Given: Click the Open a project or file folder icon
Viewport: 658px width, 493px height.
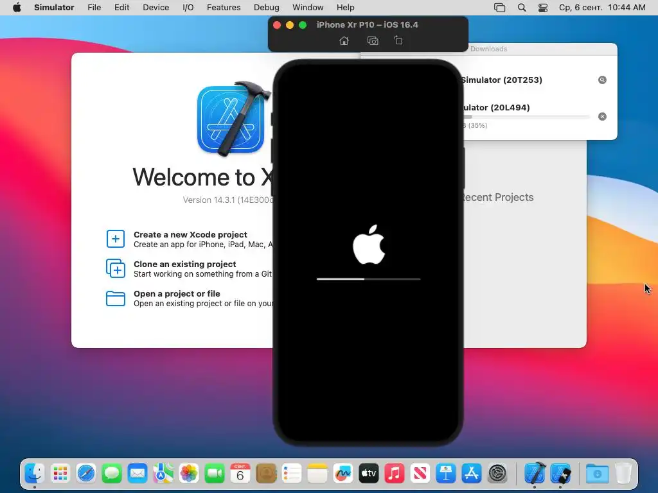Looking at the screenshot, I should coord(116,298).
